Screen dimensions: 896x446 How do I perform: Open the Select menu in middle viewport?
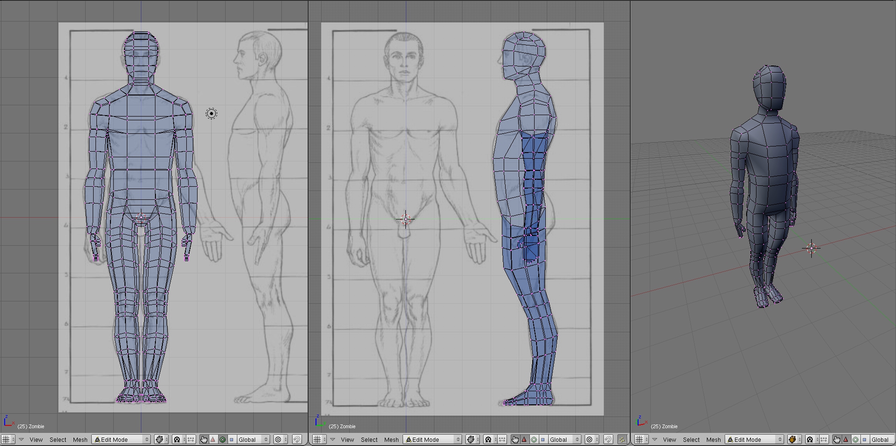click(x=369, y=439)
